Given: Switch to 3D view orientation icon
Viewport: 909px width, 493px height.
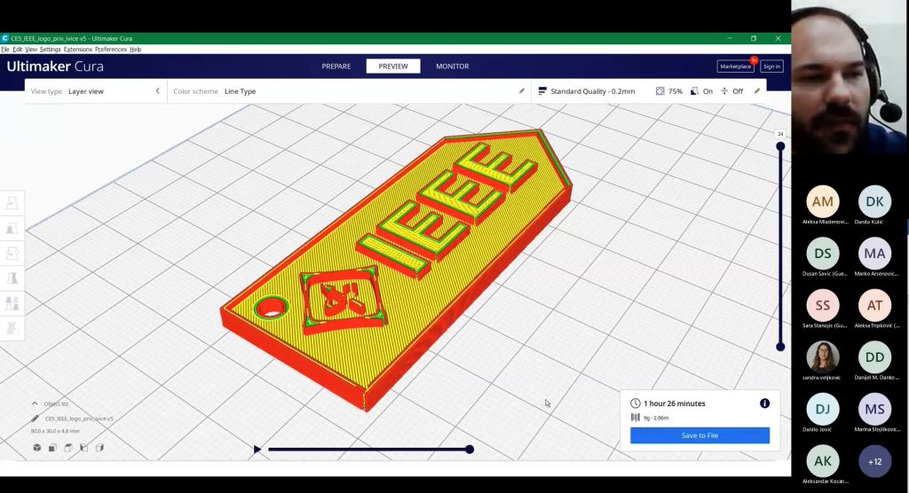Looking at the screenshot, I should click(x=37, y=448).
